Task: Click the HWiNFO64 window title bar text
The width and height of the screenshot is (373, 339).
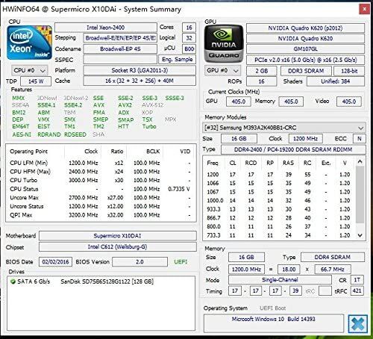Action: 92,10
